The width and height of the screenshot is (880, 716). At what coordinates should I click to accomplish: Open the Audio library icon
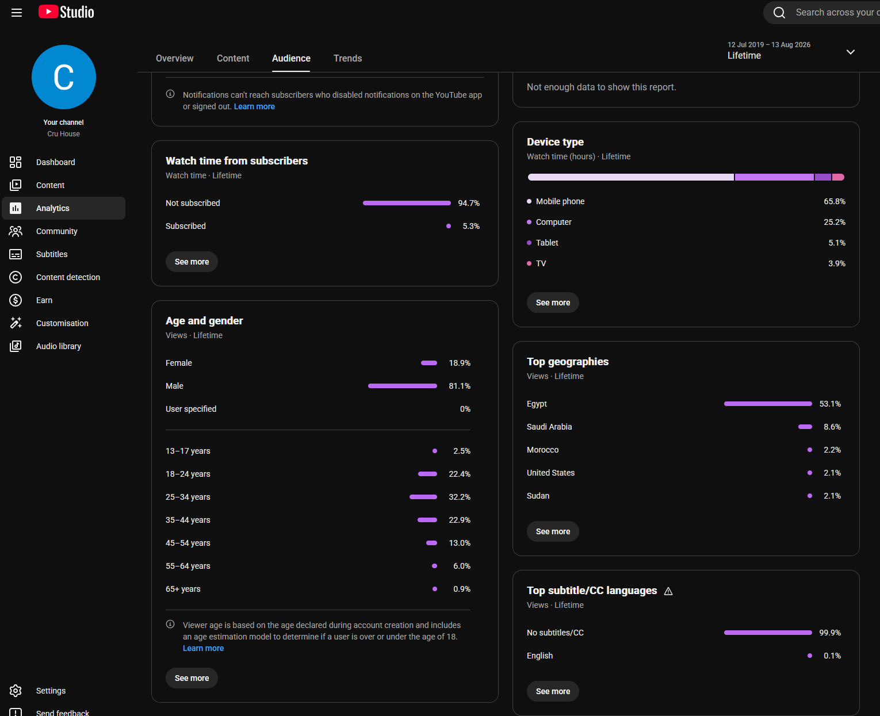16,346
